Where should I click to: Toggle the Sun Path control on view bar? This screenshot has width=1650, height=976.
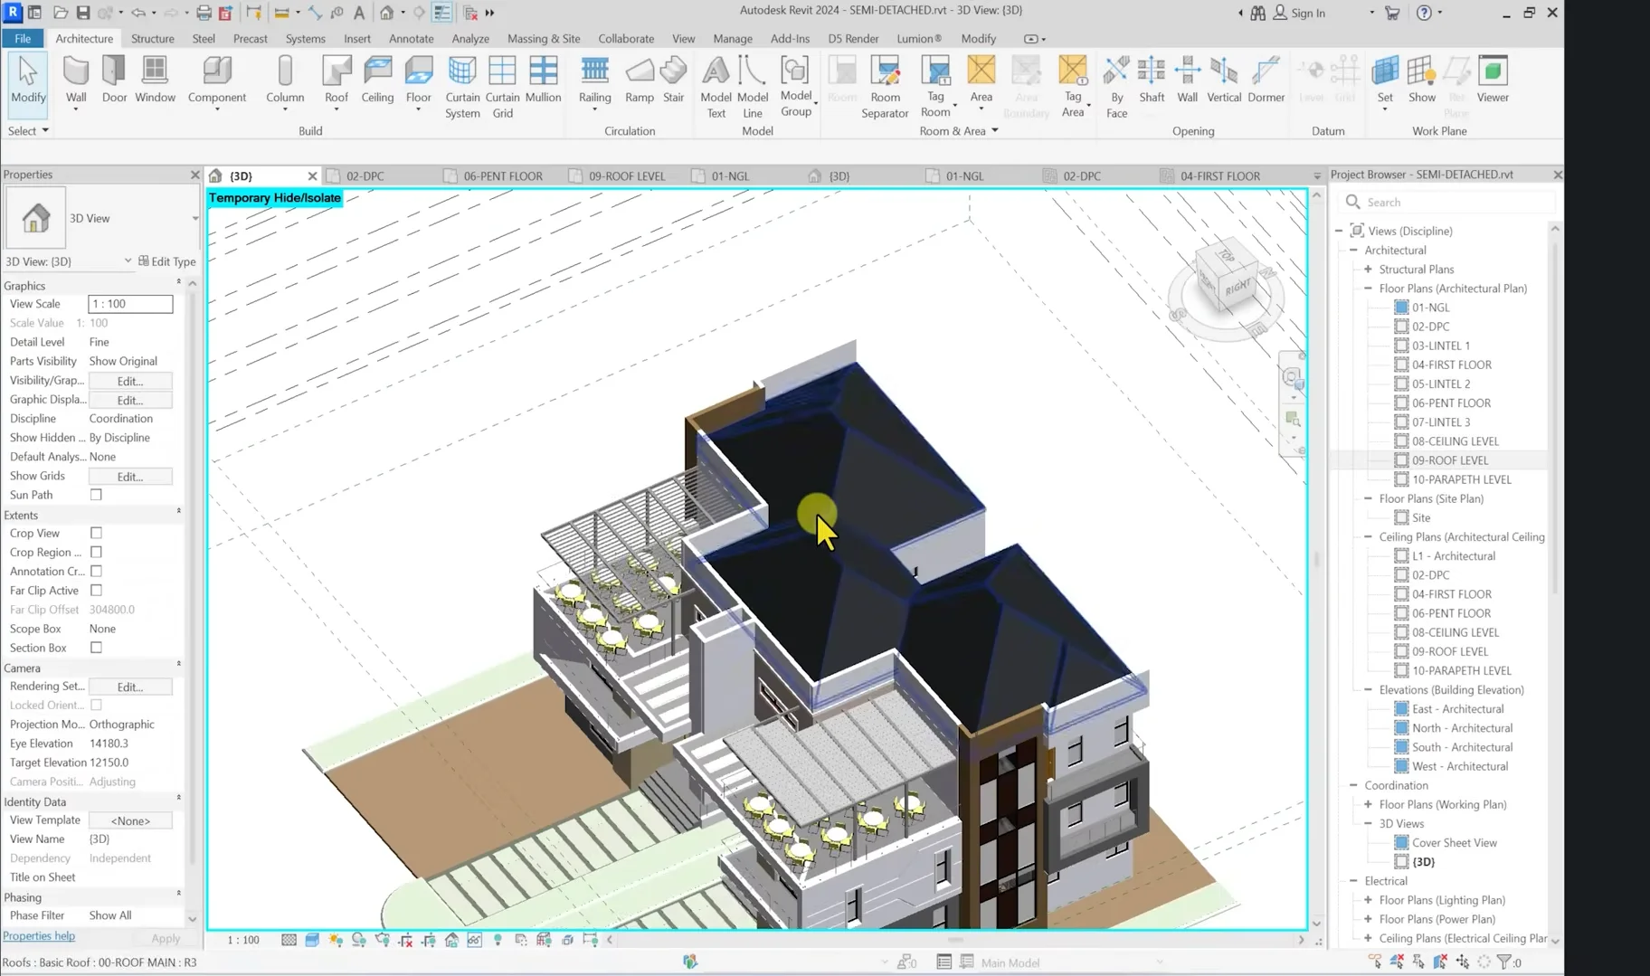click(336, 940)
